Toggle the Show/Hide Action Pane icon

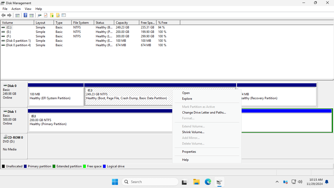(32, 15)
